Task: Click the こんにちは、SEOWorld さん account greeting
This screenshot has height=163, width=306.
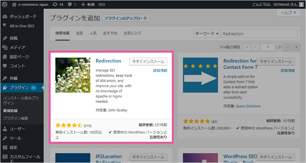Action: coord(275,4)
